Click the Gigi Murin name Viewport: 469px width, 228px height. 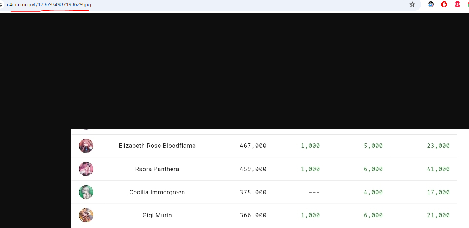click(157, 215)
